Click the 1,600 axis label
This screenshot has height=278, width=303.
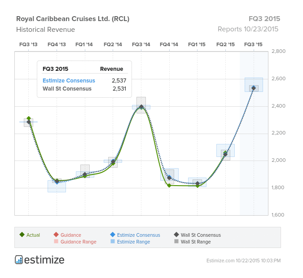coord(278,215)
